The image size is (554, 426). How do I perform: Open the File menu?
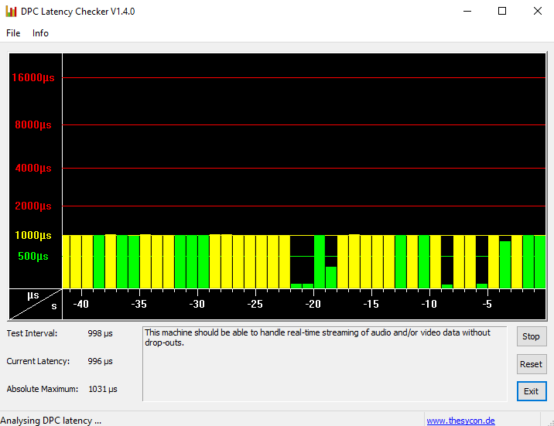pos(13,33)
